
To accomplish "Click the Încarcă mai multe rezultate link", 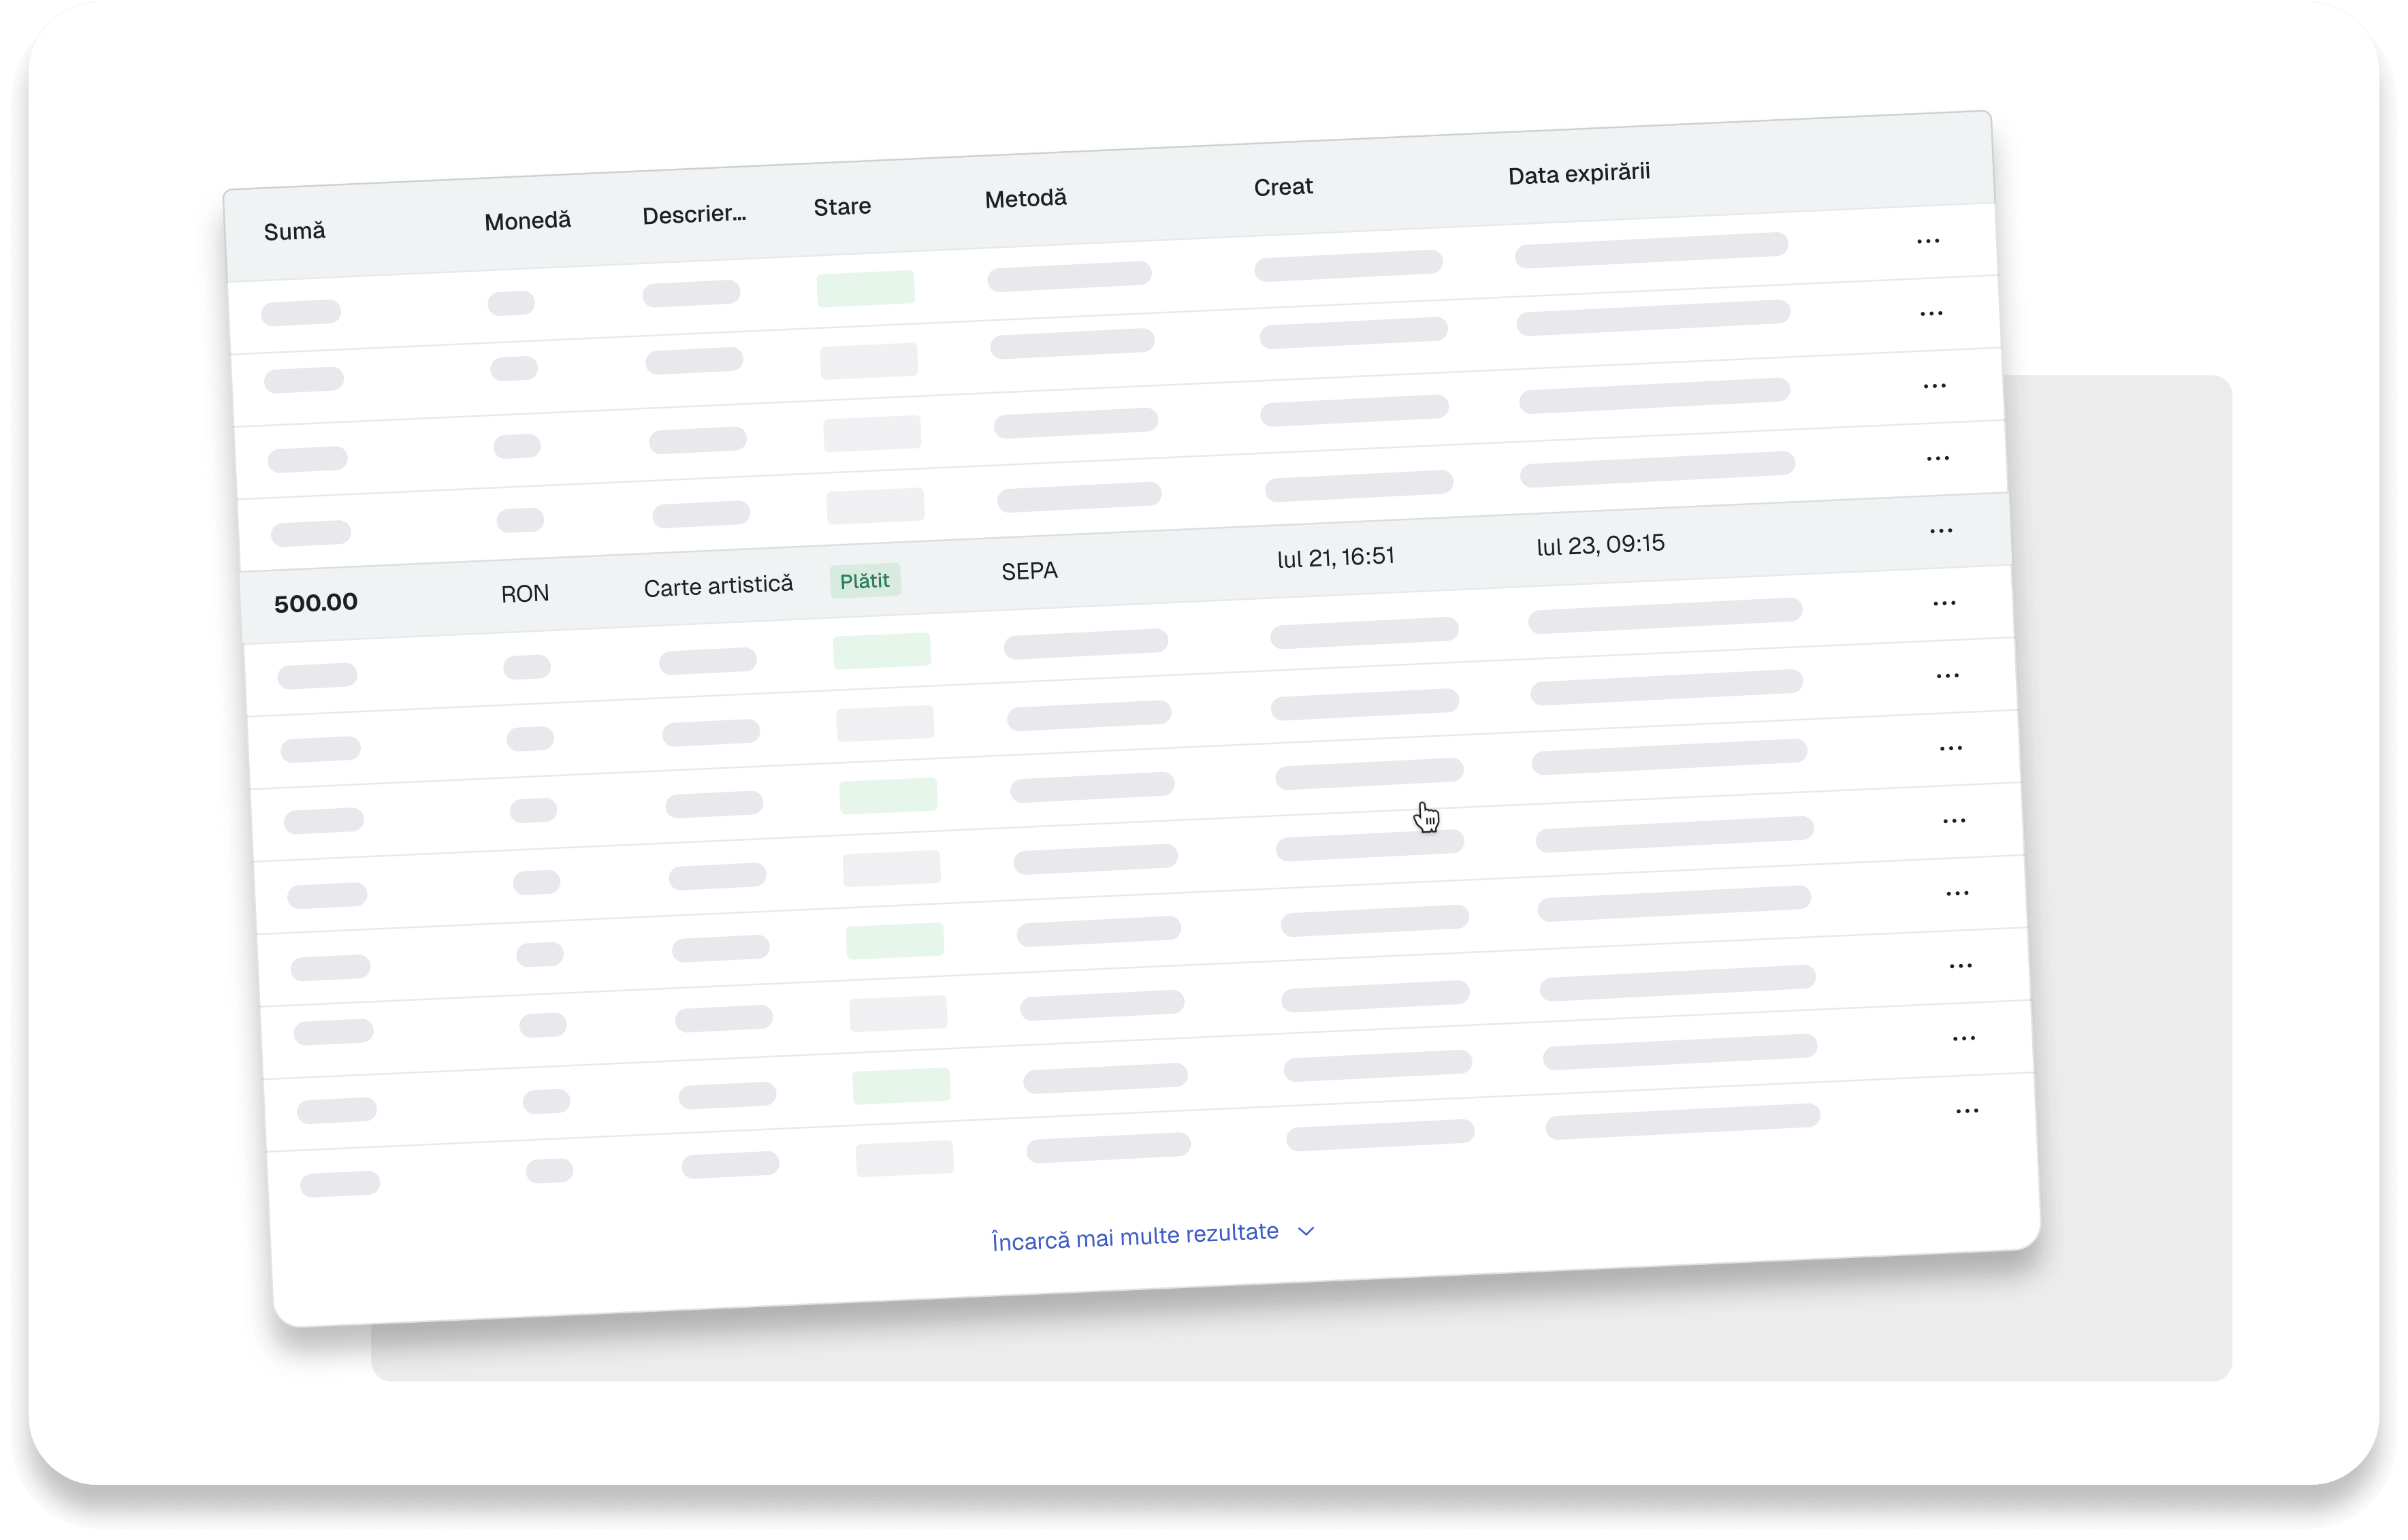I will click(x=1135, y=1236).
